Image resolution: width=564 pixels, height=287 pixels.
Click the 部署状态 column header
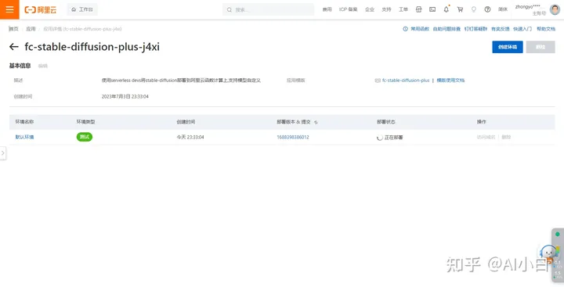click(386, 122)
